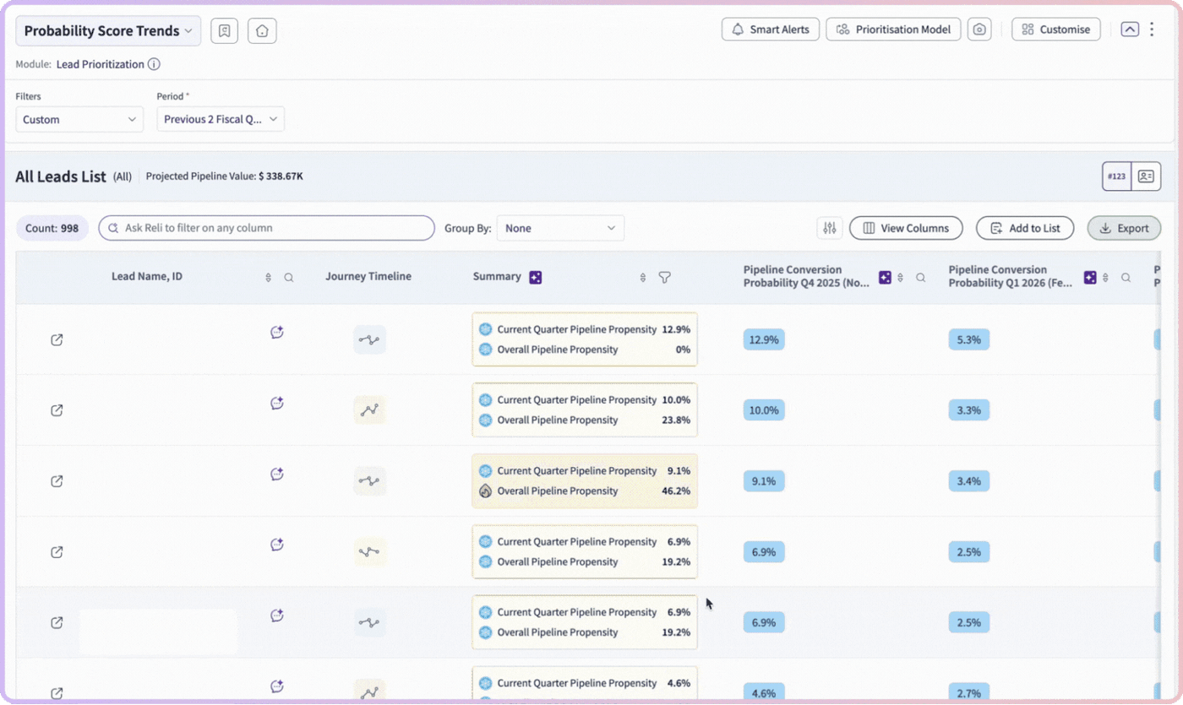Collapse the header with the chevron-up button

[x=1130, y=30]
